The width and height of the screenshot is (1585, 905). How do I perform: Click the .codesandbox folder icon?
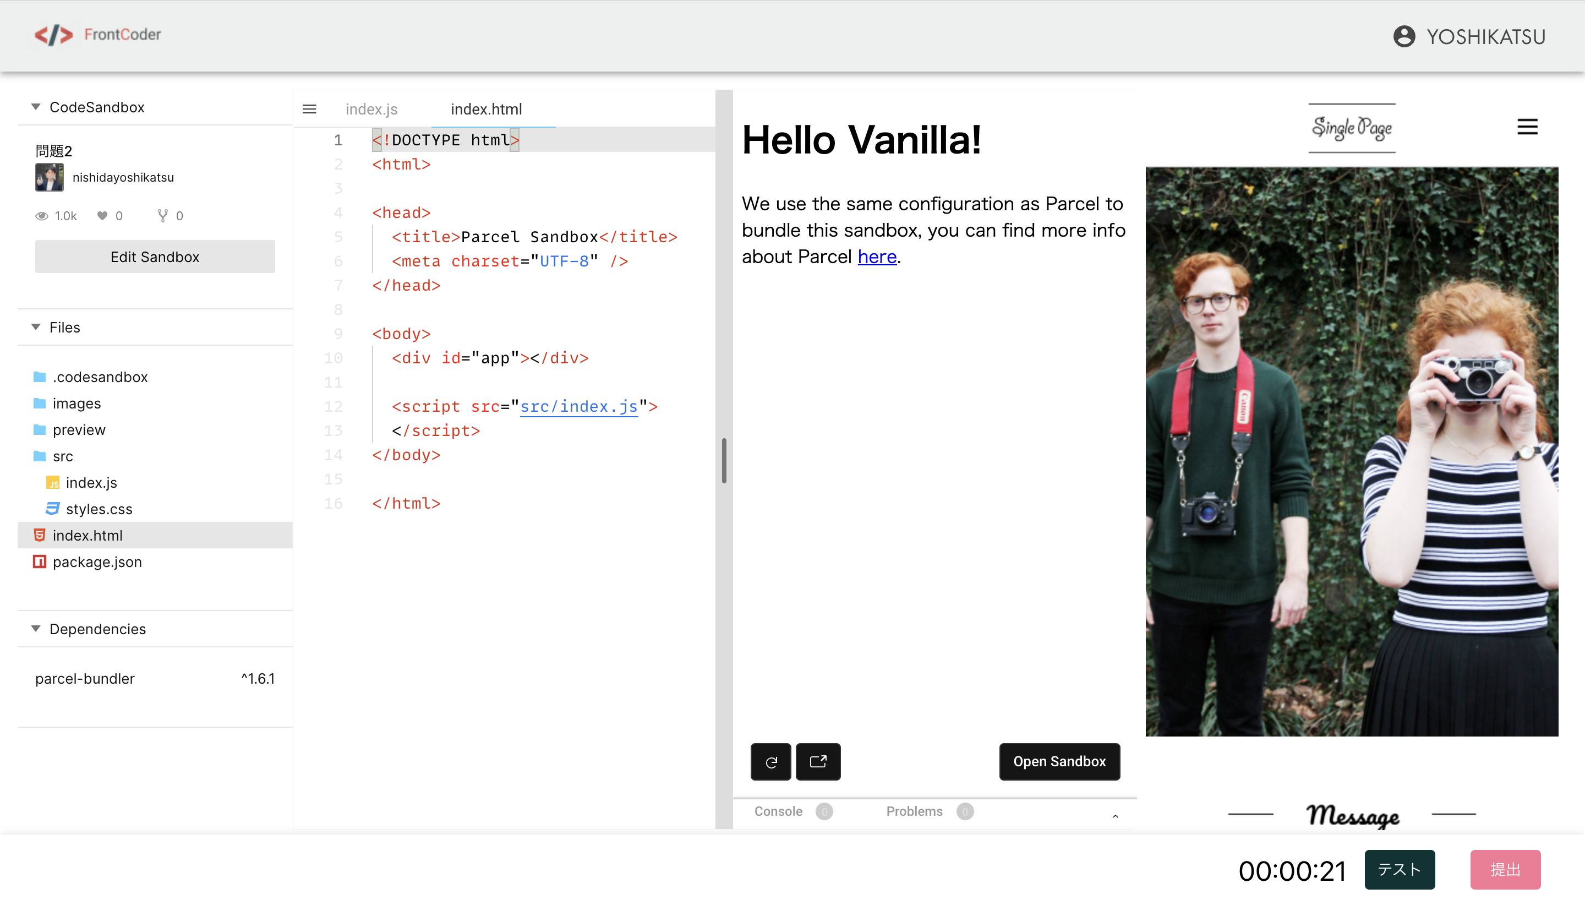[40, 377]
